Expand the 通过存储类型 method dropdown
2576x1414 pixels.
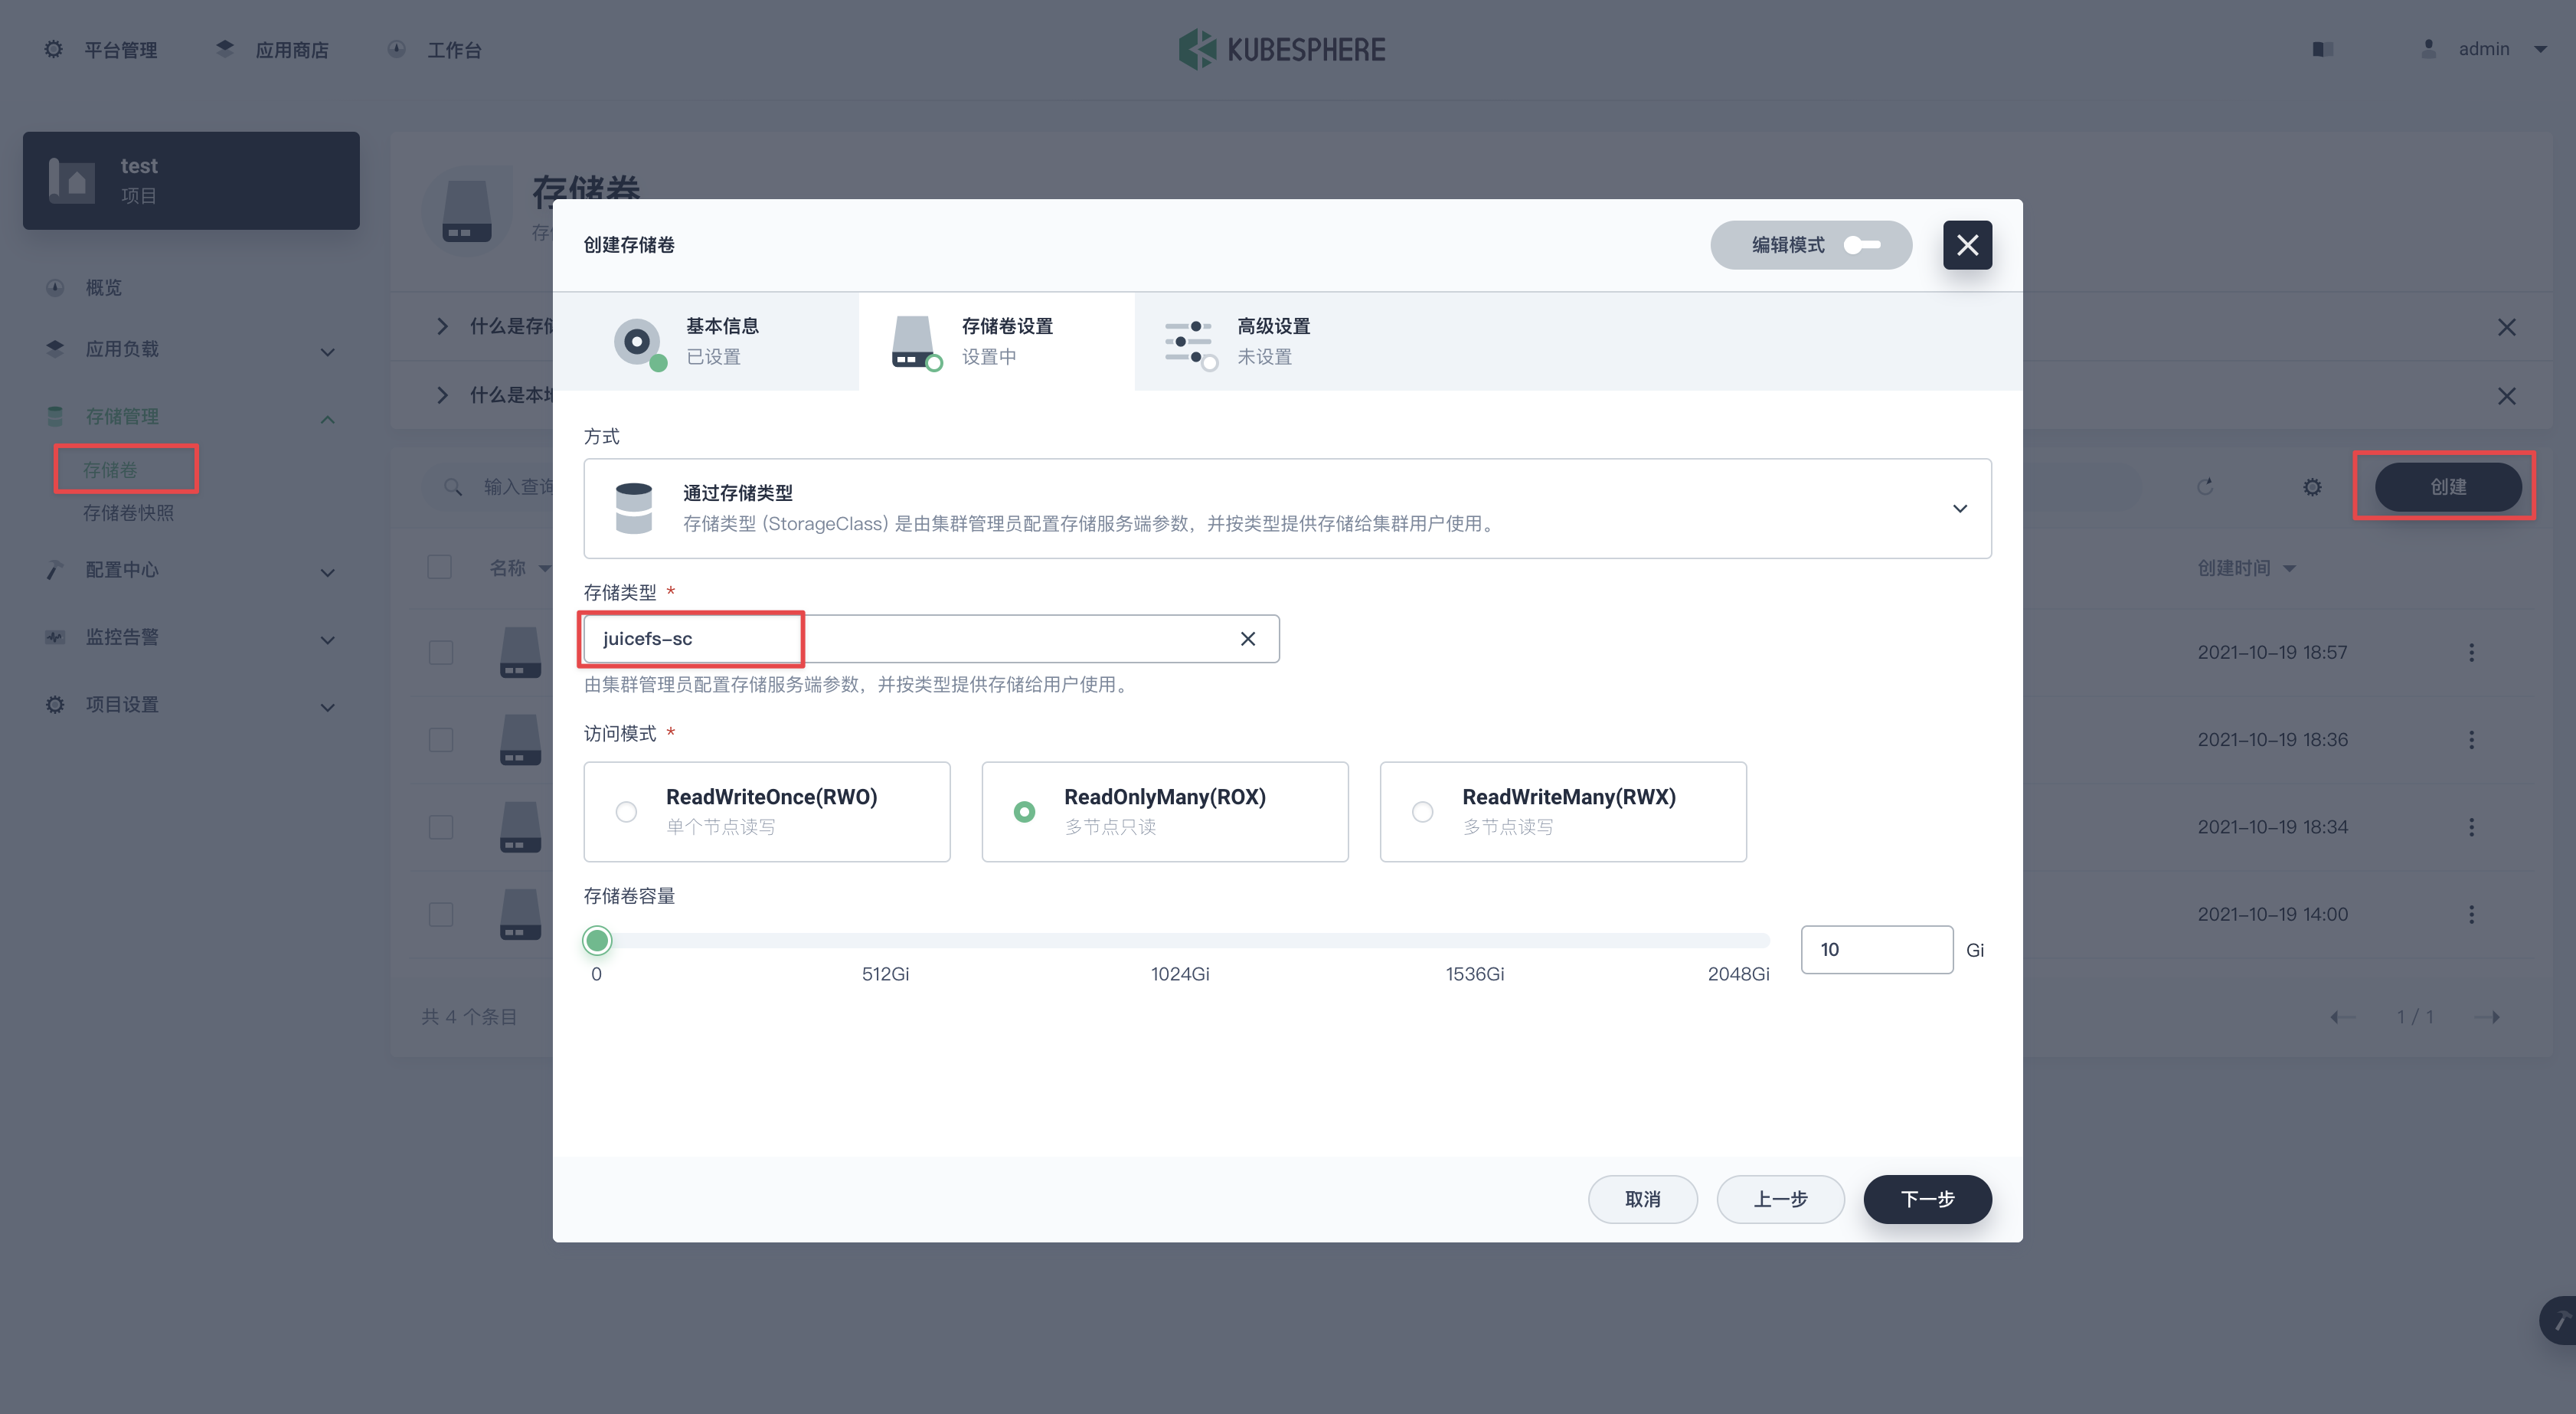pos(1959,509)
